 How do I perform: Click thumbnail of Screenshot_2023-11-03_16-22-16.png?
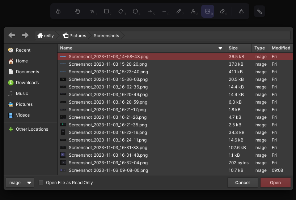coord(63,132)
